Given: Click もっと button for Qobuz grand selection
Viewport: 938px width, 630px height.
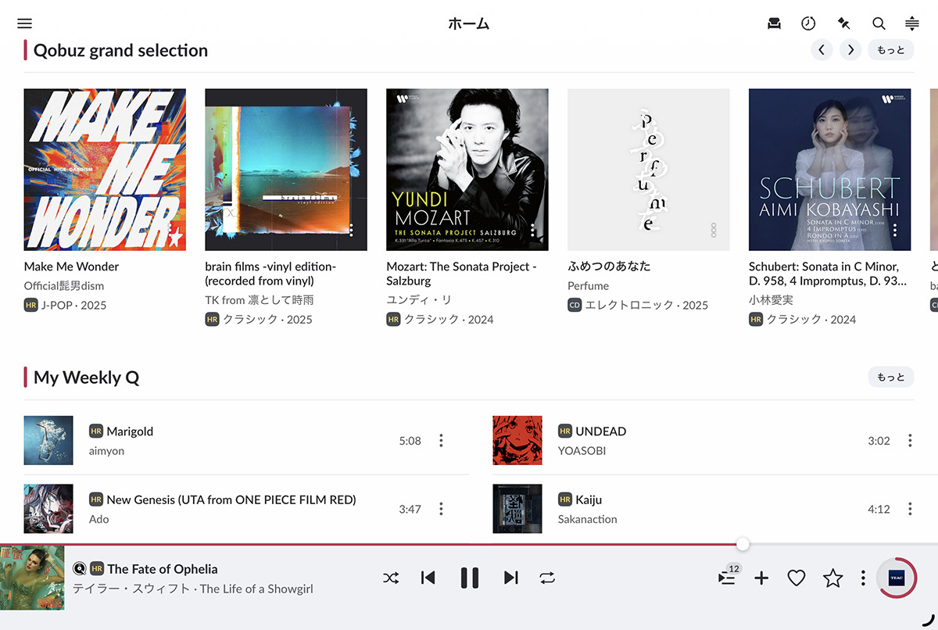Looking at the screenshot, I should [890, 50].
